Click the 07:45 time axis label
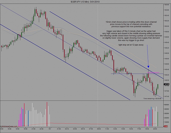 coord(91,129)
